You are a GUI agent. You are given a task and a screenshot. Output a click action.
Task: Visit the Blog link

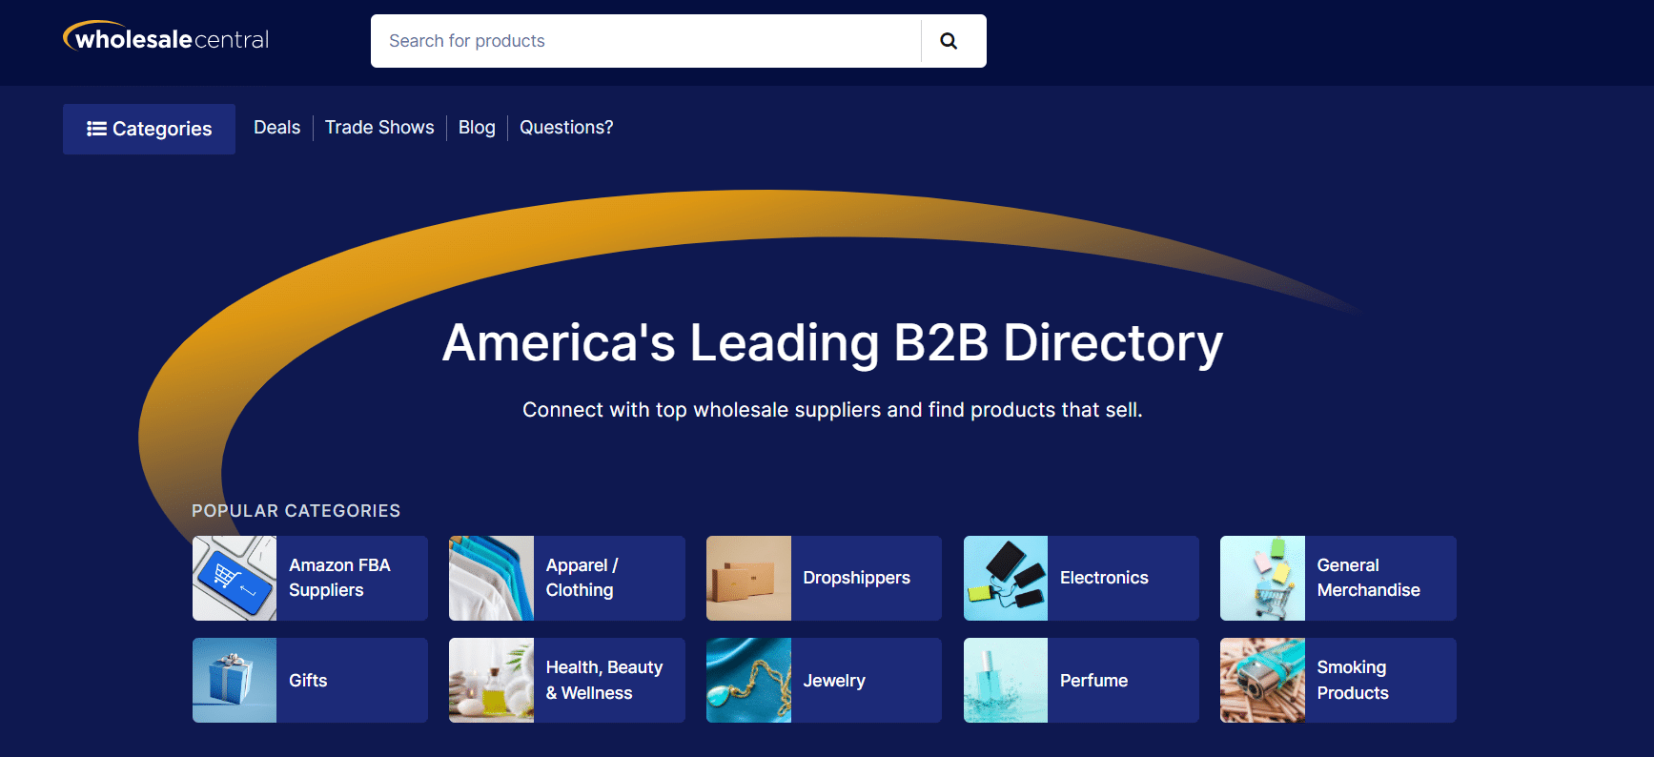click(477, 128)
